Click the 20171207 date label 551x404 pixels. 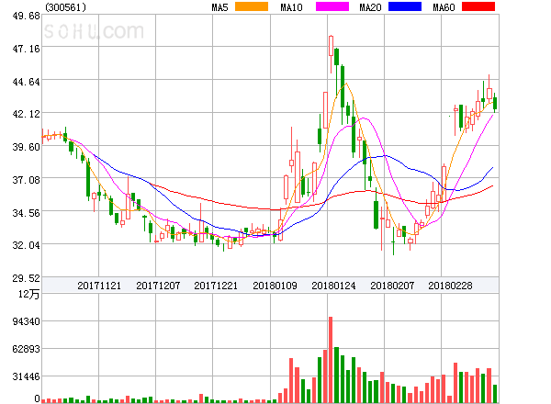click(x=158, y=286)
